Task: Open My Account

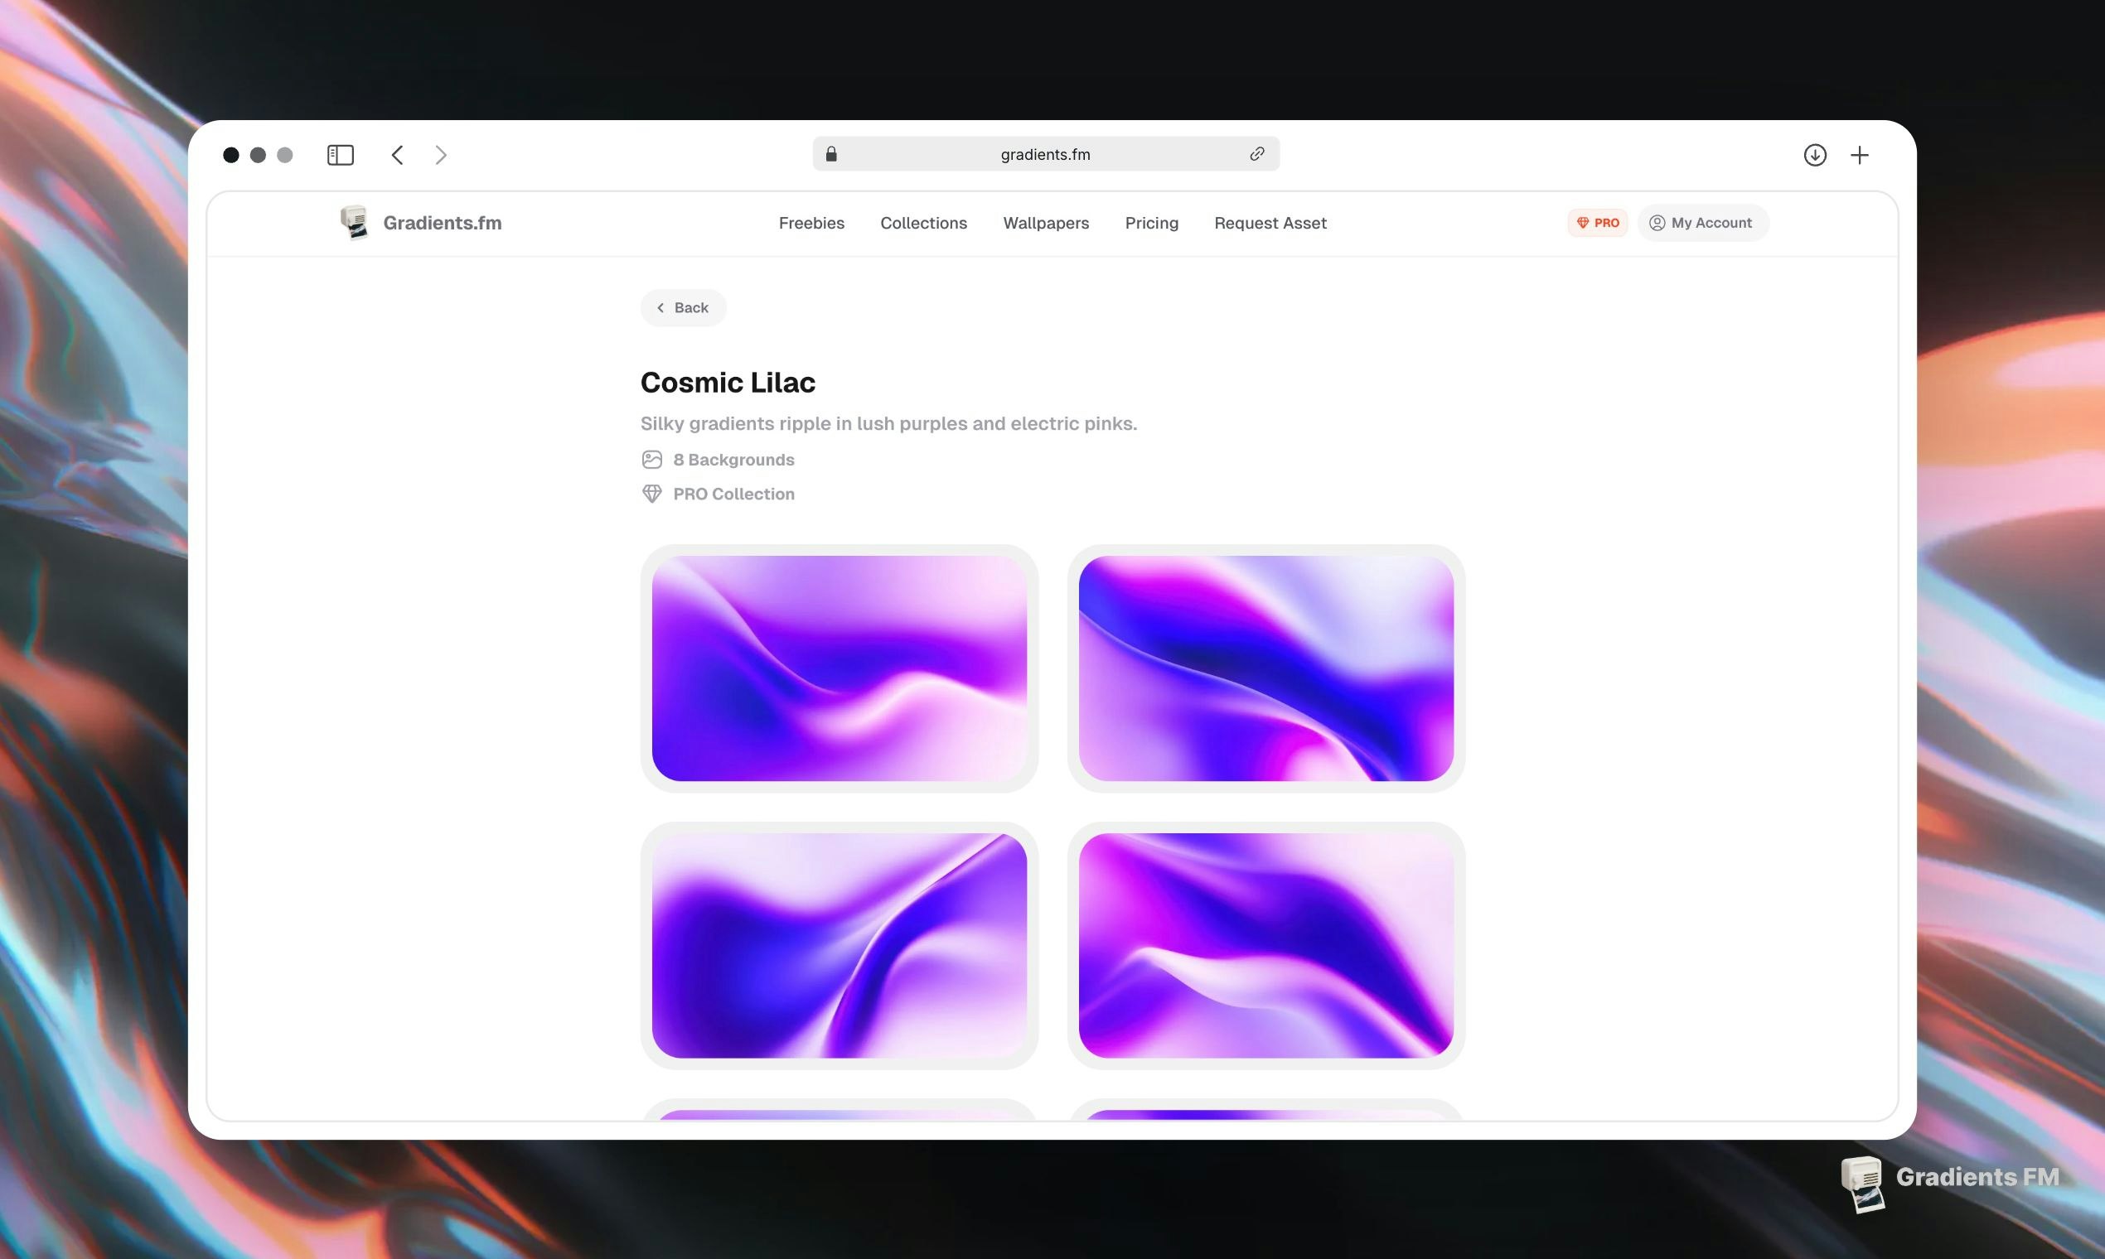Action: 1703,223
